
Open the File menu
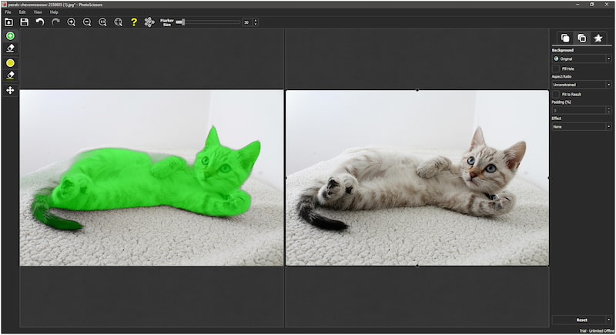[x=8, y=12]
